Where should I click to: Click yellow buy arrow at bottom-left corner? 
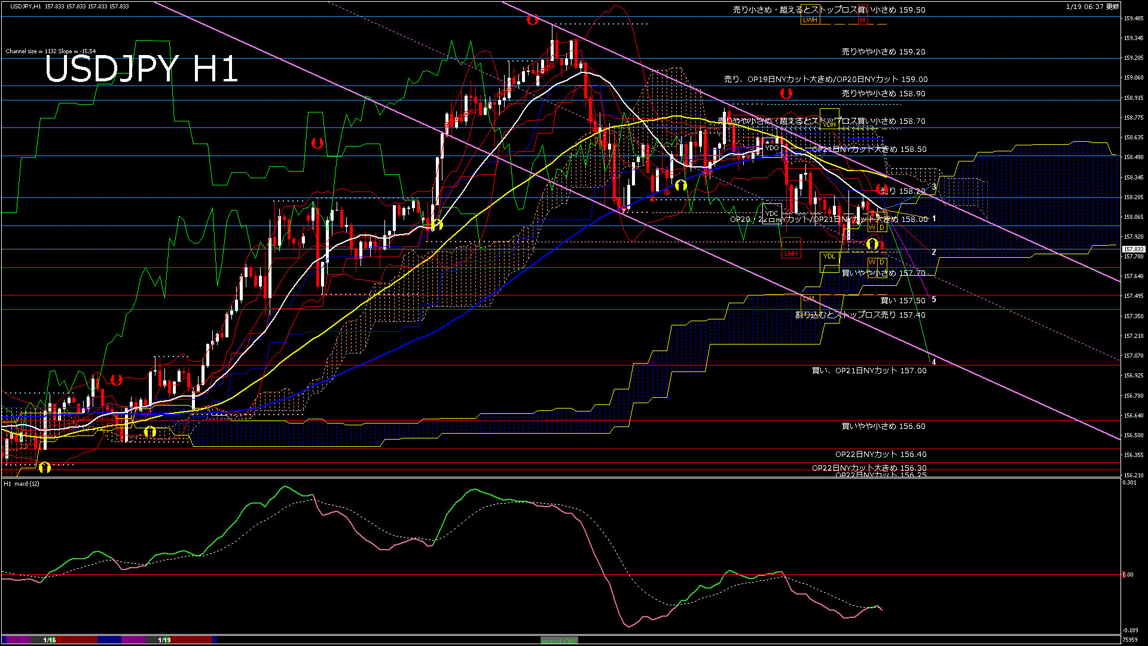45,467
